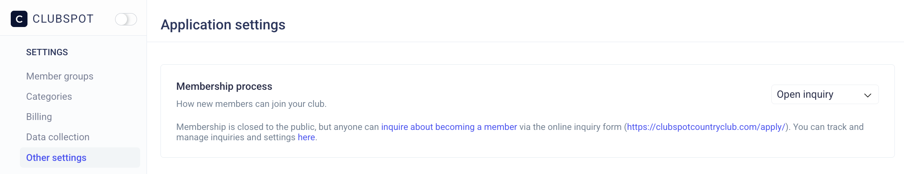The image size is (904, 174).
Task: Go to Categories in the sidebar
Action: tap(49, 97)
